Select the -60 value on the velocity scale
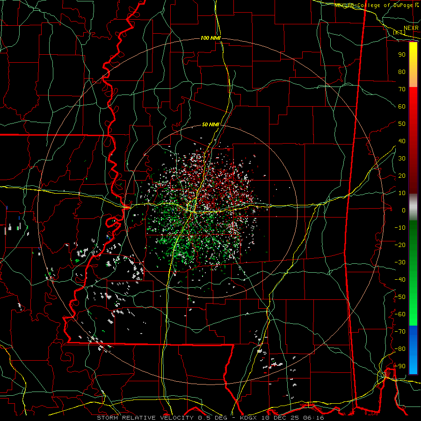 coord(400,314)
